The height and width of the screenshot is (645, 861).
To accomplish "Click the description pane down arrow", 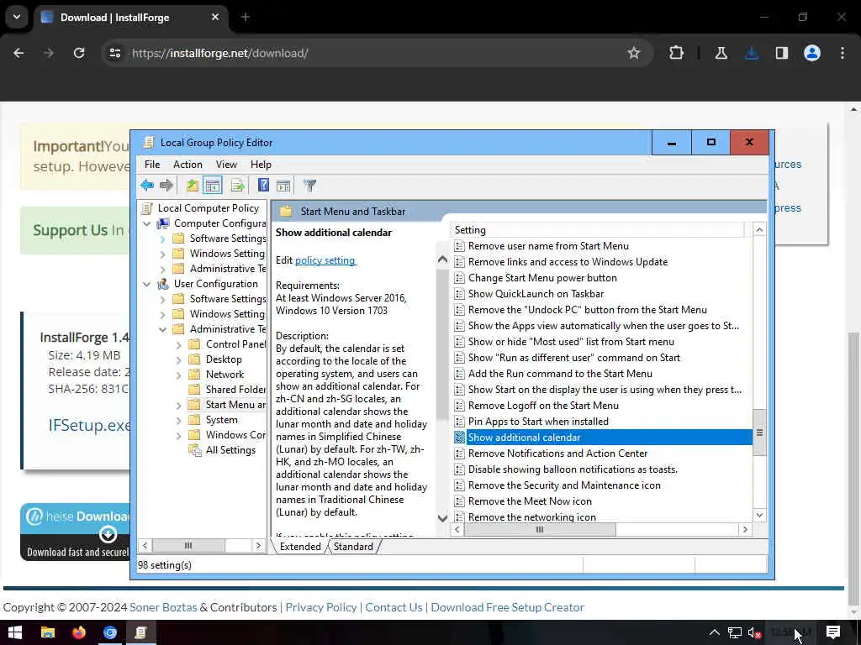I will [x=442, y=517].
